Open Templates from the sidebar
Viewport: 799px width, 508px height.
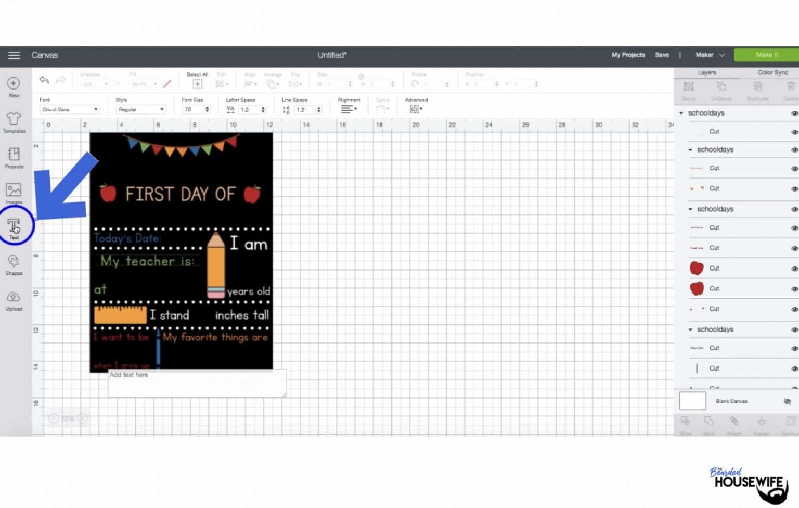14,122
